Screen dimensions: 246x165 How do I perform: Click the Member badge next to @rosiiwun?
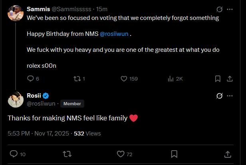[x=72, y=104]
